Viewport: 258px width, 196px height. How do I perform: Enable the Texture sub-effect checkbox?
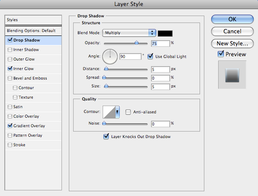(15, 98)
